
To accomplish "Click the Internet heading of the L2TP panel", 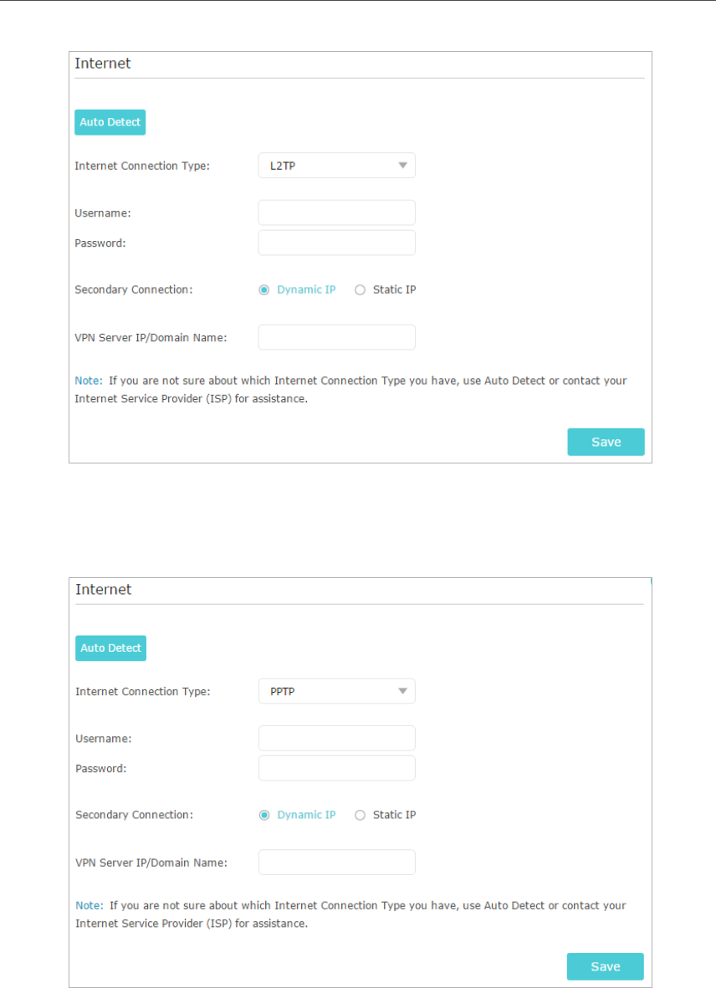I will [x=103, y=63].
